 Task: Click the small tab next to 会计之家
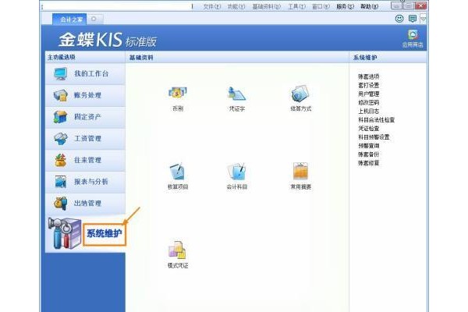click(95, 19)
